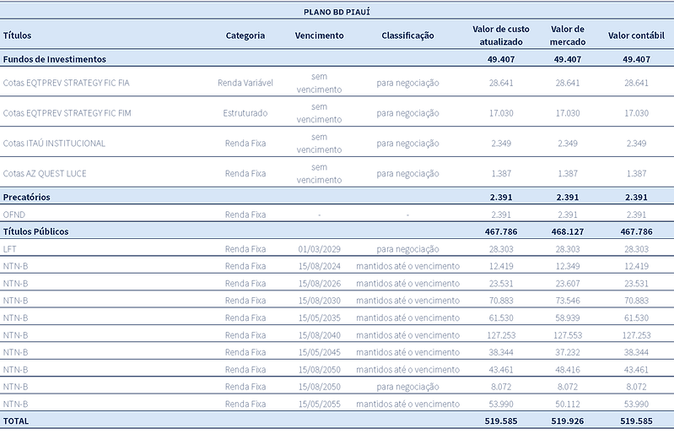Click total market value 519.926
Screen dimensions: 674x445
pyautogui.click(x=568, y=421)
